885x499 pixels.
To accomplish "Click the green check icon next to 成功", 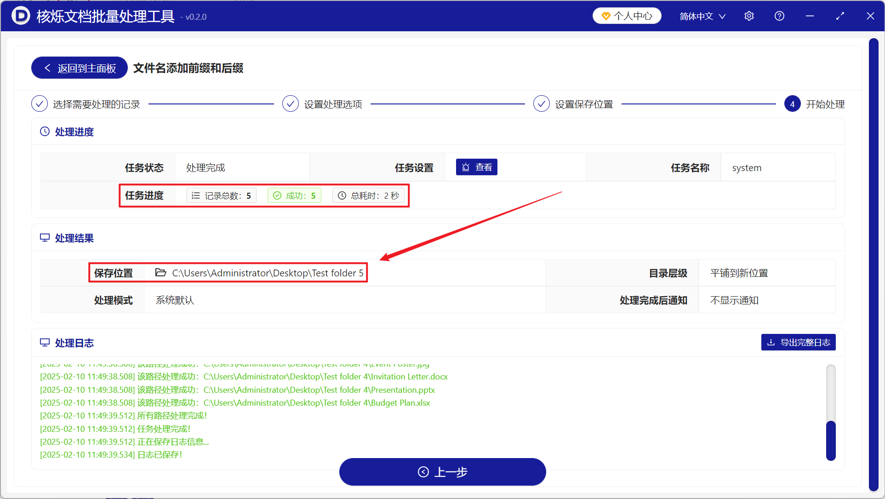I will (277, 195).
